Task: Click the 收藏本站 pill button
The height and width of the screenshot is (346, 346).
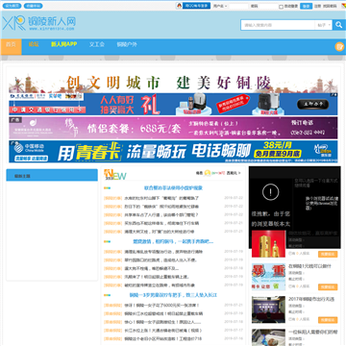Action: click(x=33, y=6)
